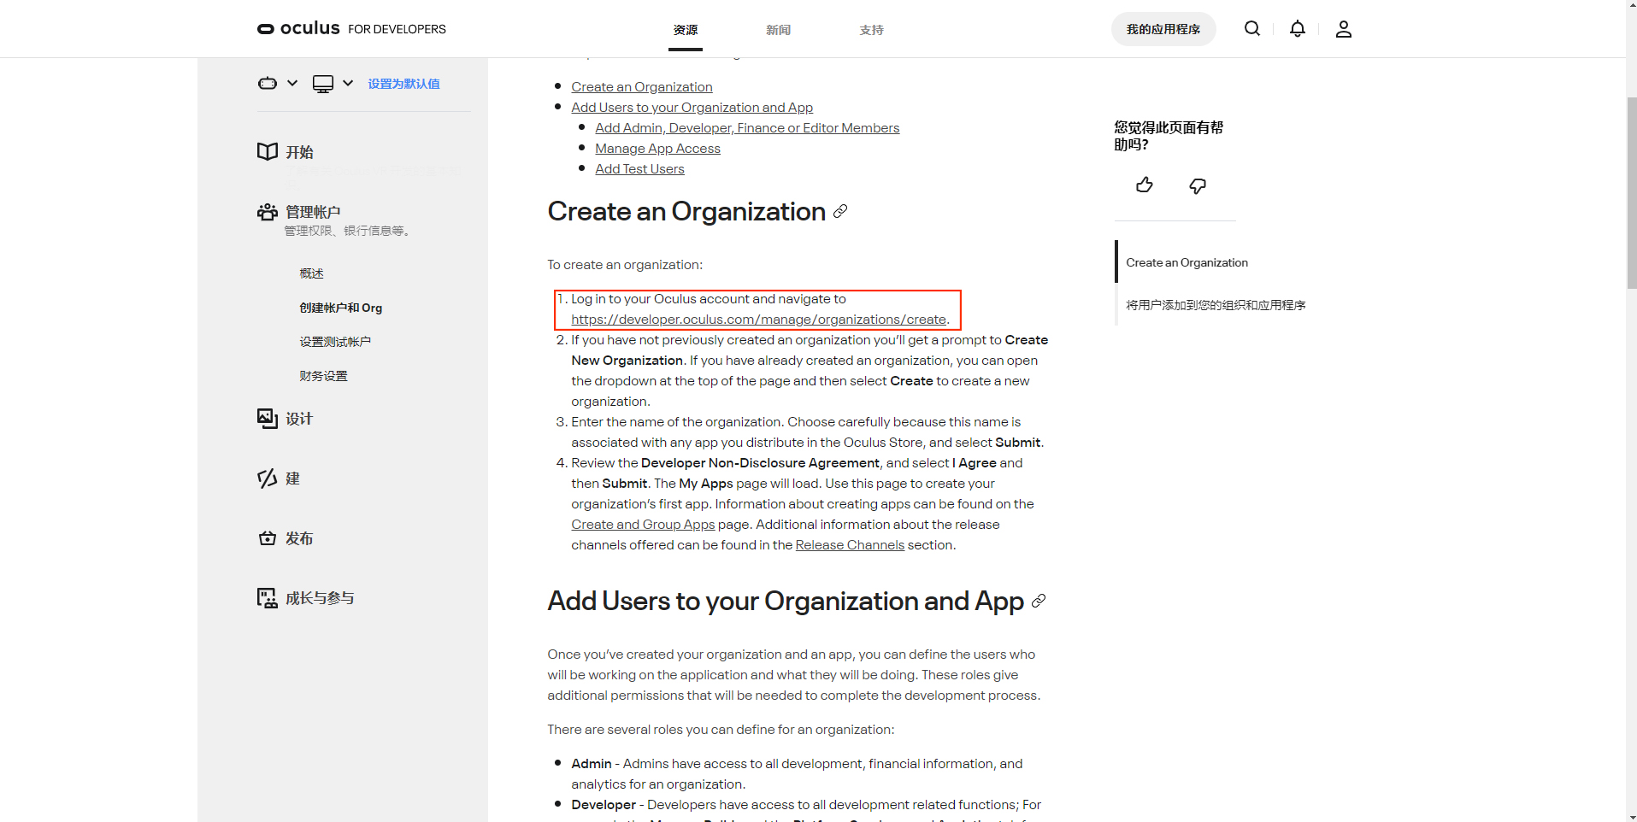This screenshot has width=1637, height=822.
Task: Expand the desktop platform dropdown
Action: coord(333,84)
